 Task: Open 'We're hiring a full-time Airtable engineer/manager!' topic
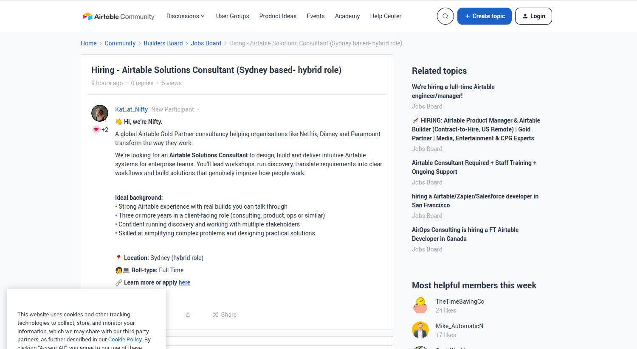453,91
